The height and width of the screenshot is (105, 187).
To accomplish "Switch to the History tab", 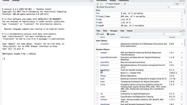I will tap(113, 1).
